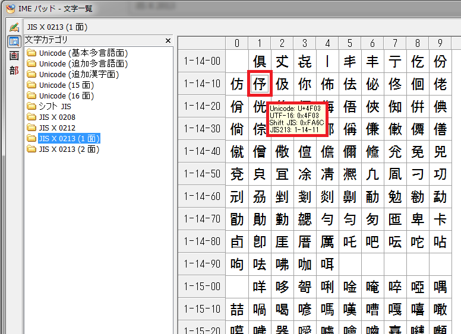Select character 丰 in column 5
Screen dimensions: 461x334
point(350,61)
